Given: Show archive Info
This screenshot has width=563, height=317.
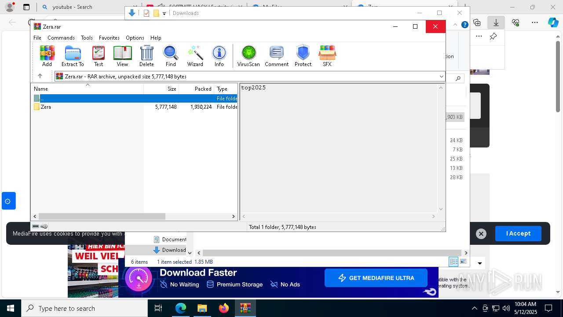Looking at the screenshot, I should [219, 56].
